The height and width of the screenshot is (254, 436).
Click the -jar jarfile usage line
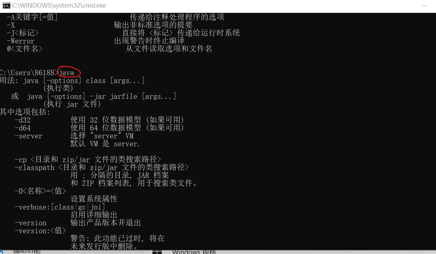pyautogui.click(x=102, y=97)
